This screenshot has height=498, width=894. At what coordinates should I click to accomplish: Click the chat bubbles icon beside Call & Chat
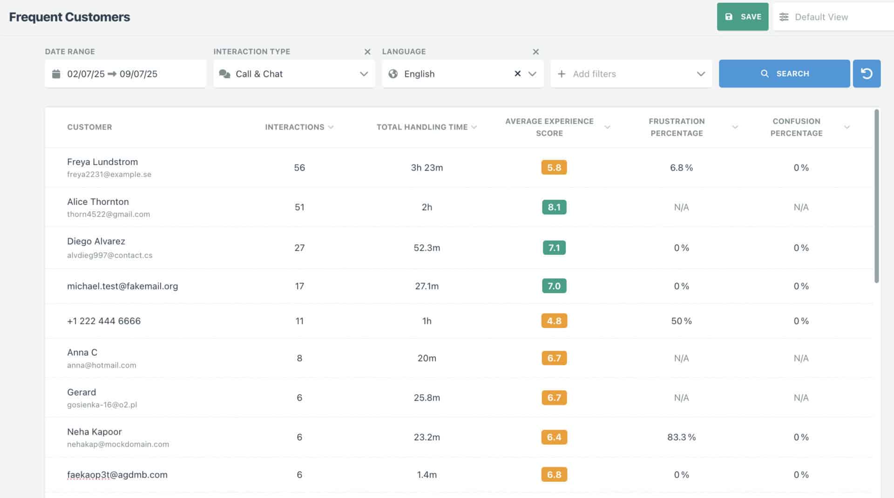[224, 74]
